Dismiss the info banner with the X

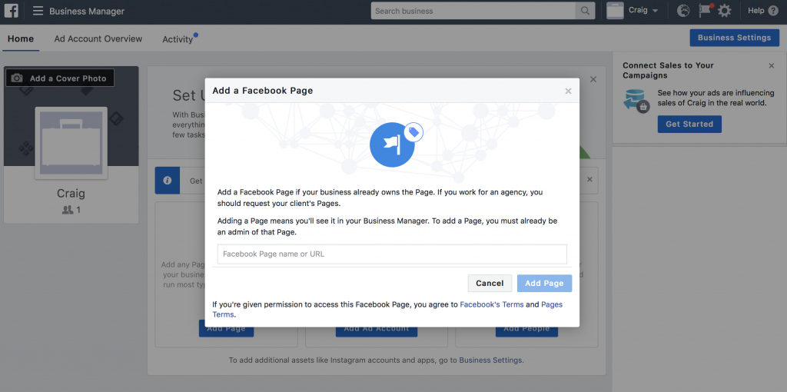click(x=589, y=180)
